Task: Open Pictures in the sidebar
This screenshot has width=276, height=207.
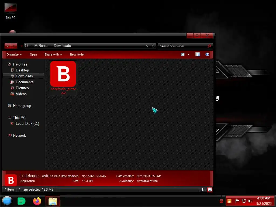Action: [22, 88]
